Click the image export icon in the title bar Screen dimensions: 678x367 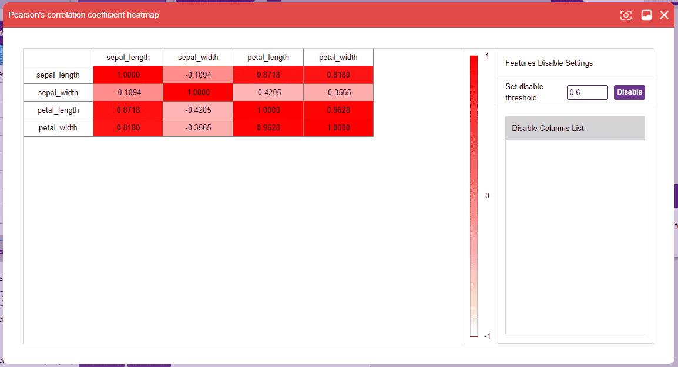(646, 15)
